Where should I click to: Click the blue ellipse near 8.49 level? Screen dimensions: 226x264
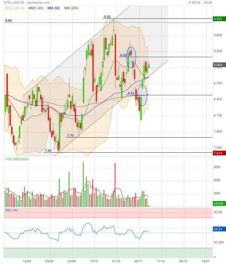[x=142, y=95]
